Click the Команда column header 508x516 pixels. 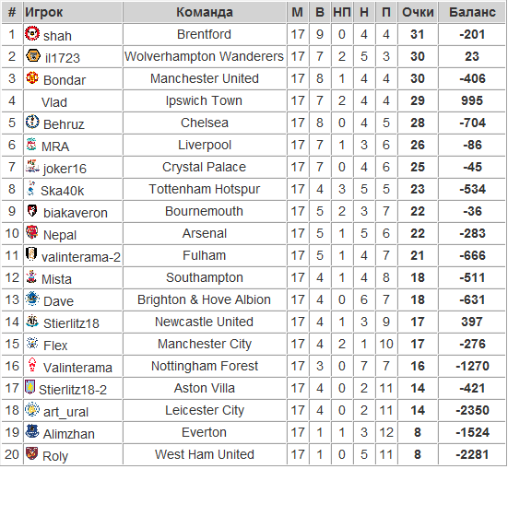(205, 12)
